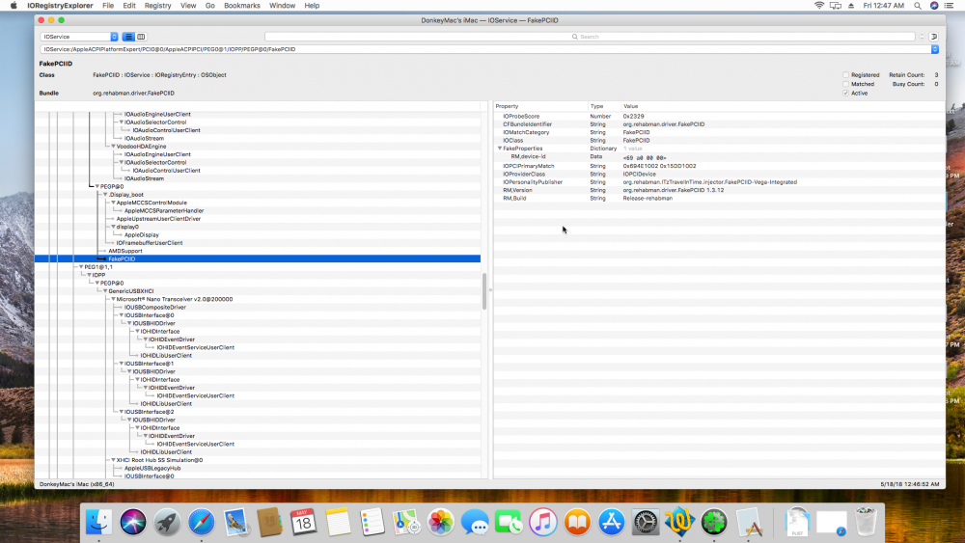Toggle the Matched checkbox

pos(845,84)
